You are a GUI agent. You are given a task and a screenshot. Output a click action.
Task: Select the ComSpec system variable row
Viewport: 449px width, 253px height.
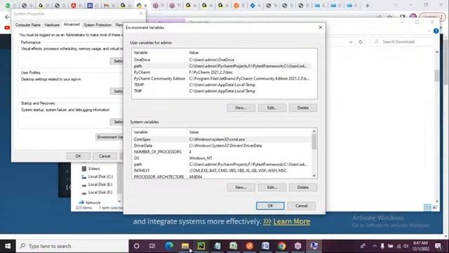[222, 139]
